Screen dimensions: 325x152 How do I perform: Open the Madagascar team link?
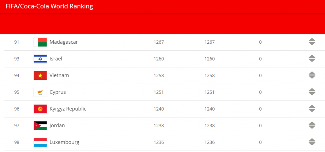pos(64,42)
